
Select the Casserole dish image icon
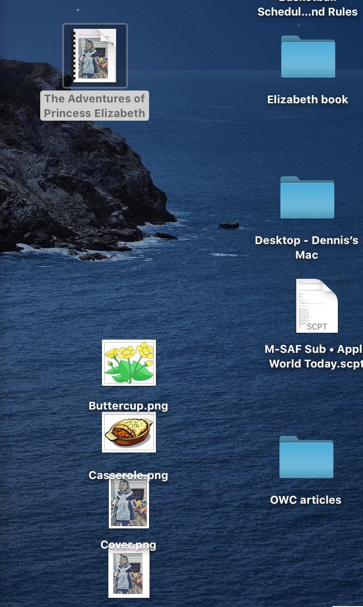pyautogui.click(x=128, y=432)
